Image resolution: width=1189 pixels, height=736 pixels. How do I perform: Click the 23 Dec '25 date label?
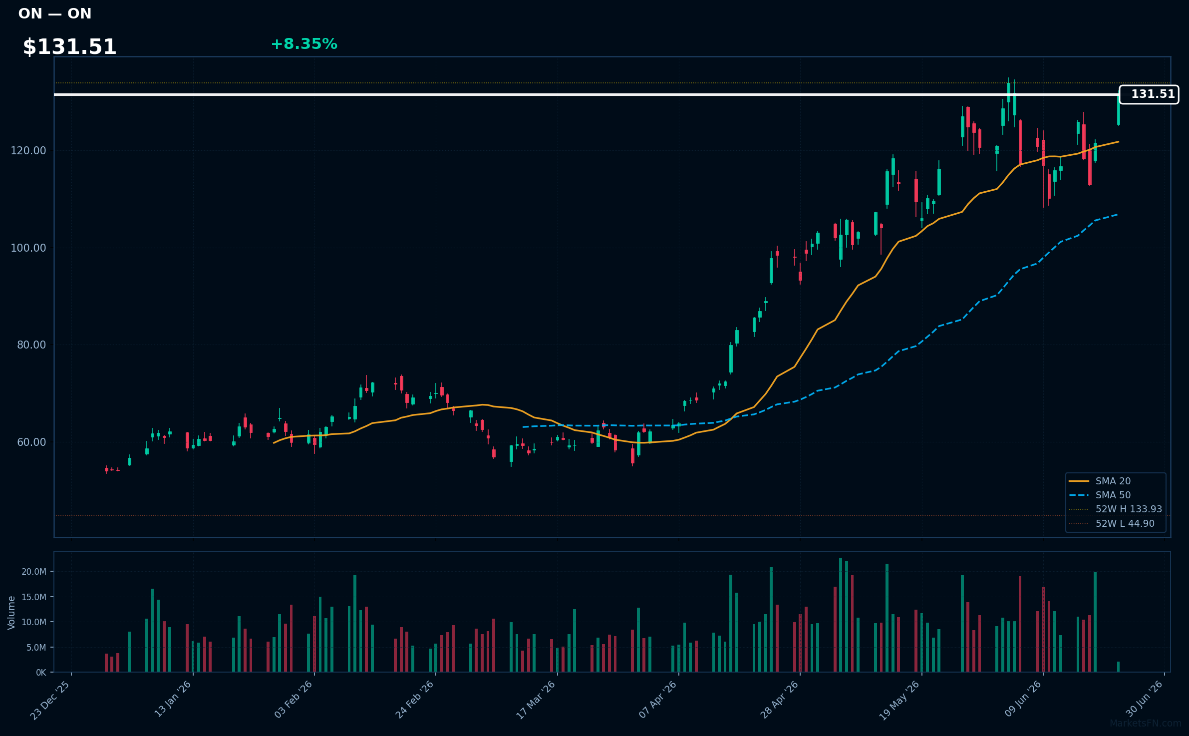pos(50,700)
